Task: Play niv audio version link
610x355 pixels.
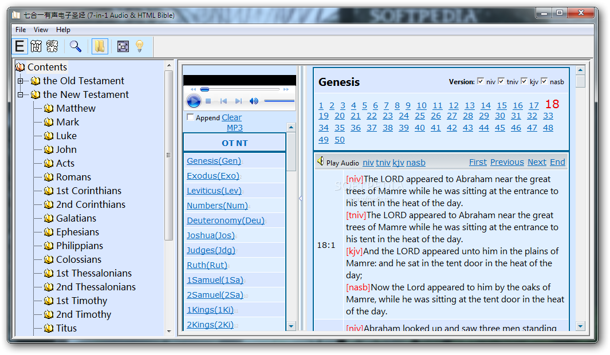Action: [x=368, y=163]
